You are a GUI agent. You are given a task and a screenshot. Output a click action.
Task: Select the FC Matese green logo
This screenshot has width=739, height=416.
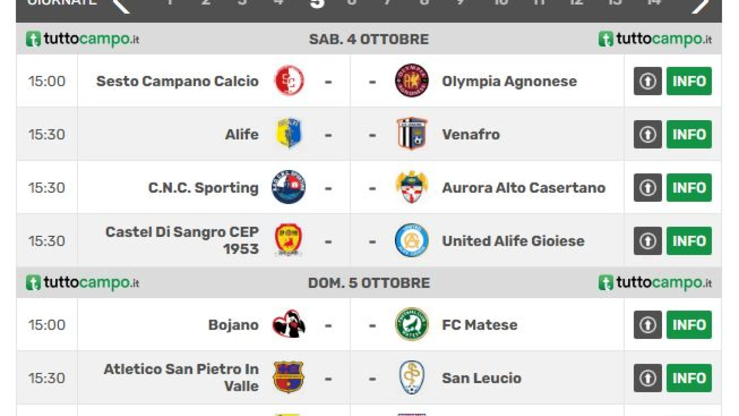tap(411, 324)
